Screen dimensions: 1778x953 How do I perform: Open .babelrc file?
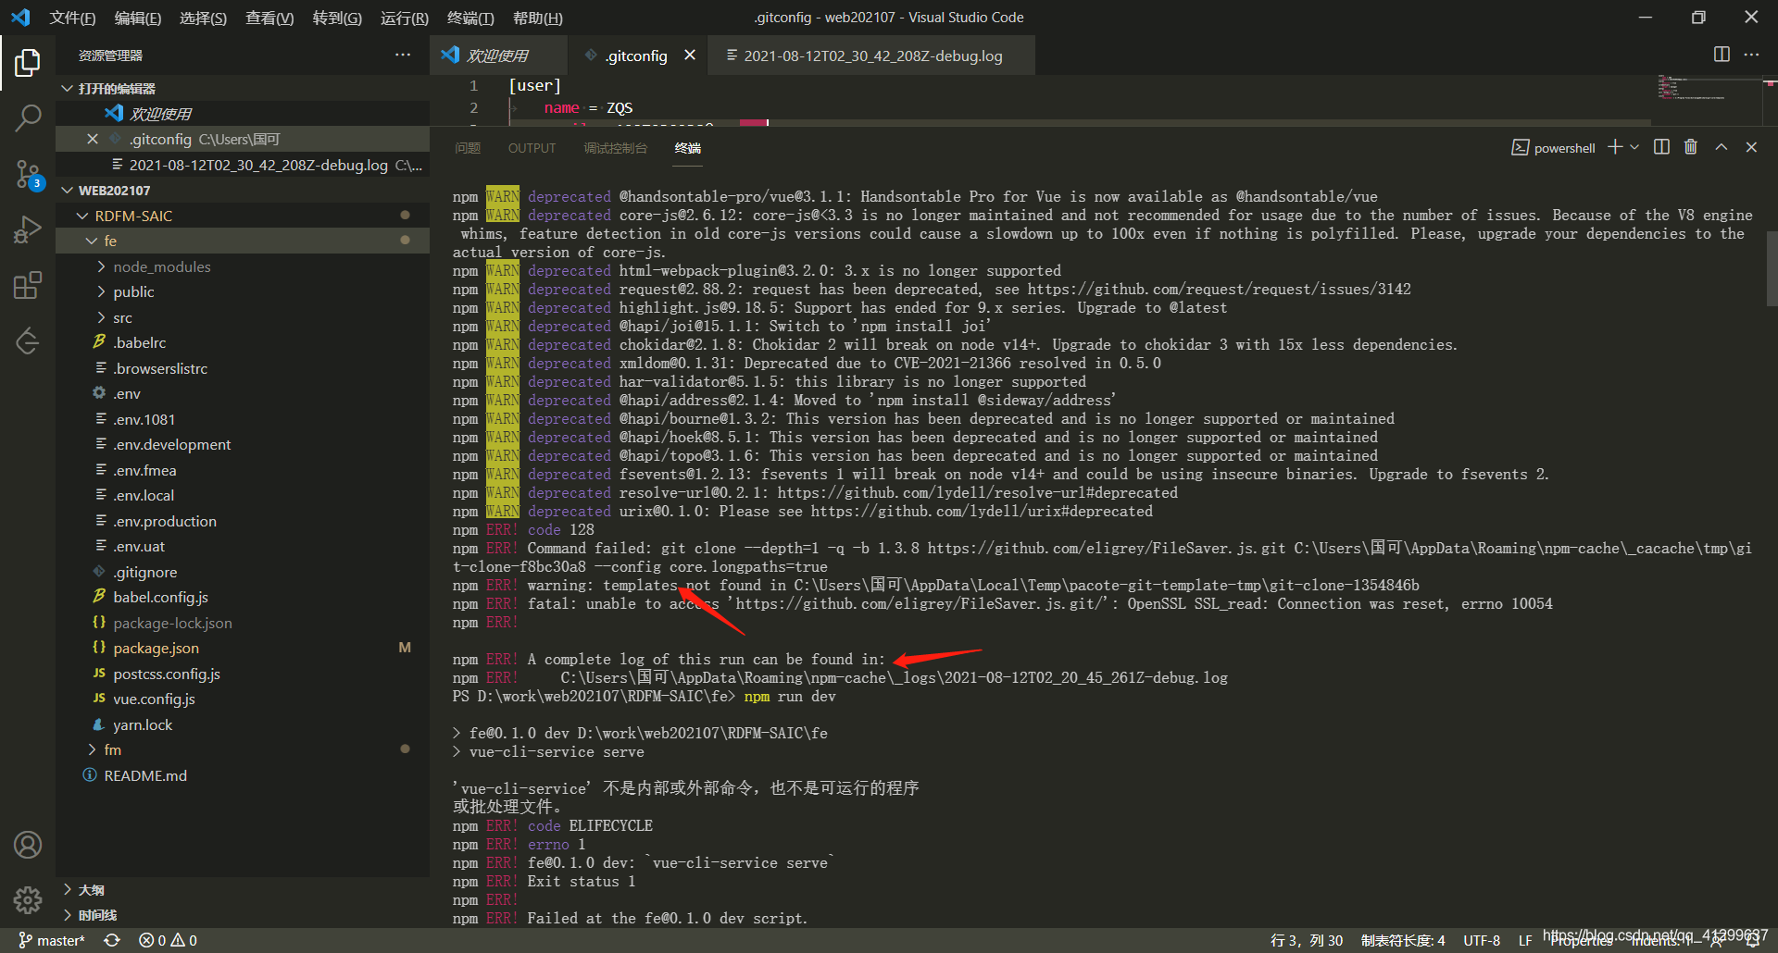click(243, 342)
